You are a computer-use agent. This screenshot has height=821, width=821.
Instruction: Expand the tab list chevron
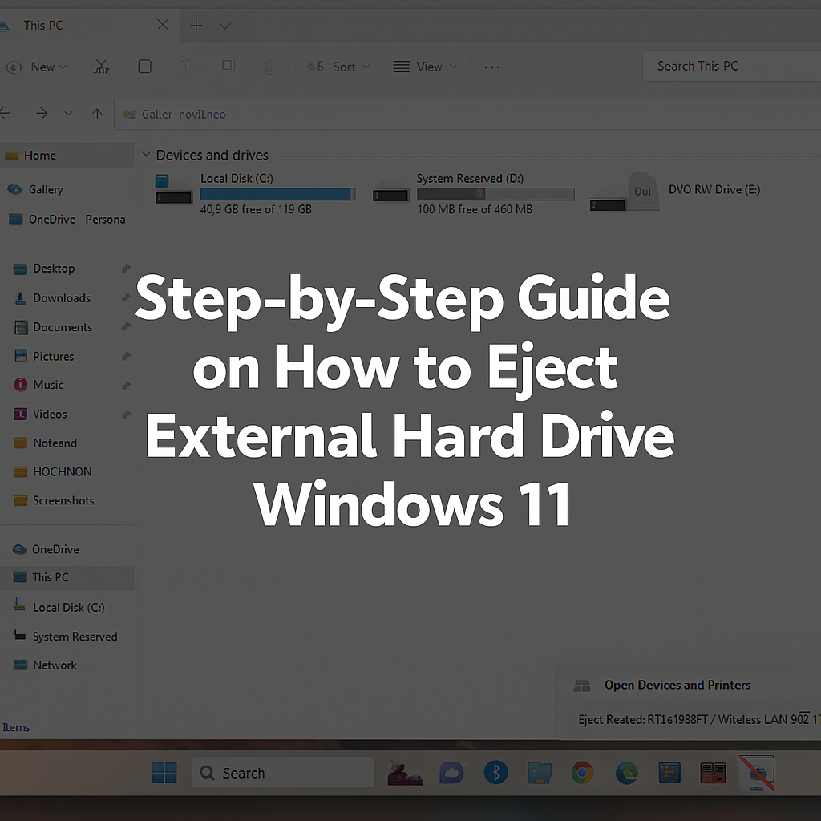pyautogui.click(x=225, y=25)
